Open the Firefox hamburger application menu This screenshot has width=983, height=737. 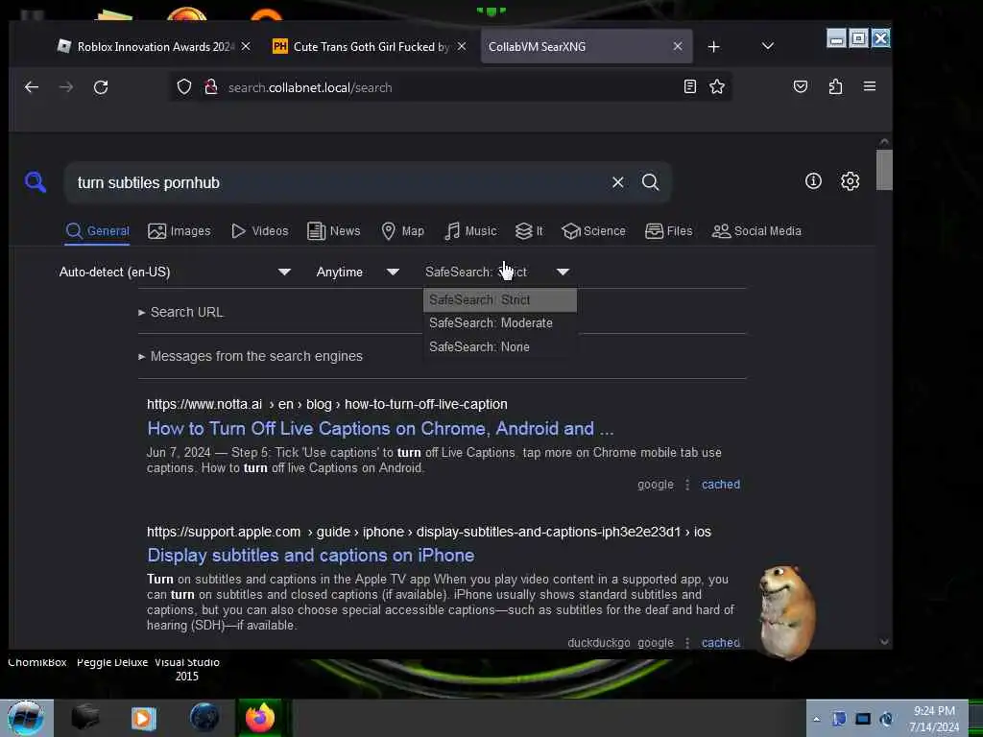(870, 86)
